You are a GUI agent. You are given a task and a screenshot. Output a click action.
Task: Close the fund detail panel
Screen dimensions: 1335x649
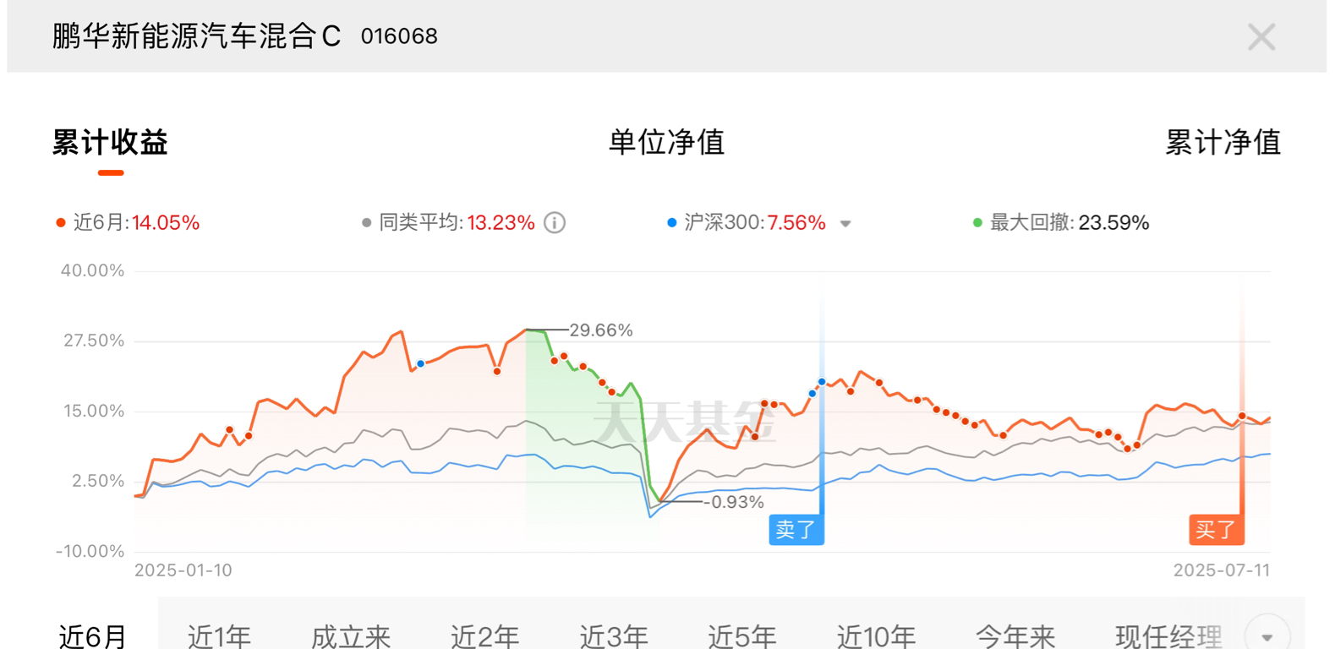point(1261,37)
